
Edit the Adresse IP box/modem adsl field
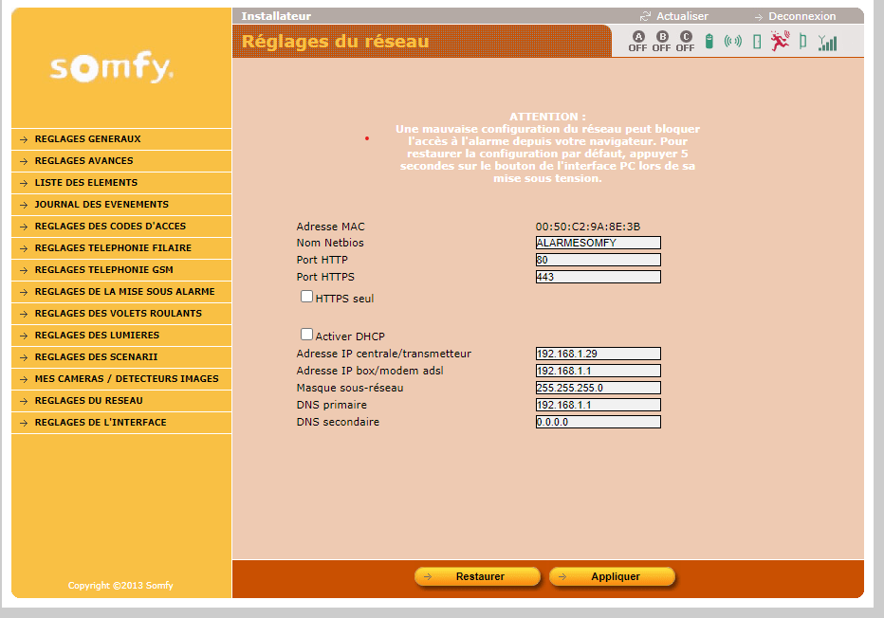[x=599, y=371]
